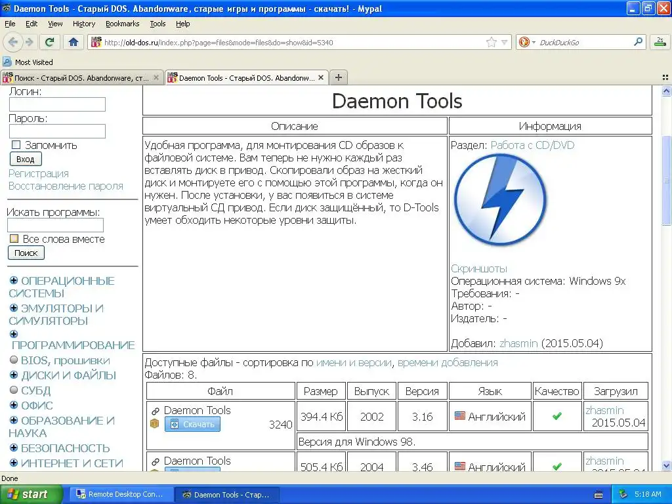Expand the ОБРАЗОВАНИЕ И НАУКА category
The width and height of the screenshot is (672, 504).
14,420
